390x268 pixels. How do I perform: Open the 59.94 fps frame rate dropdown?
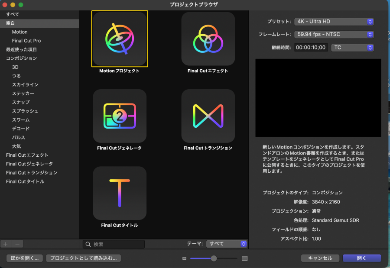click(334, 34)
